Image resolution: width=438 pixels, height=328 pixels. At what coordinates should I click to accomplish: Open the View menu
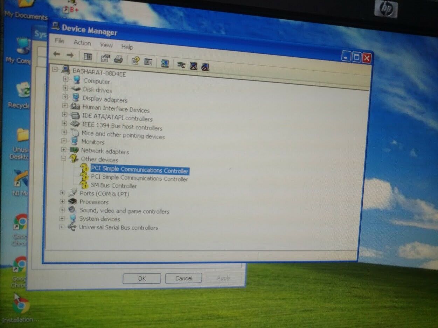point(106,45)
